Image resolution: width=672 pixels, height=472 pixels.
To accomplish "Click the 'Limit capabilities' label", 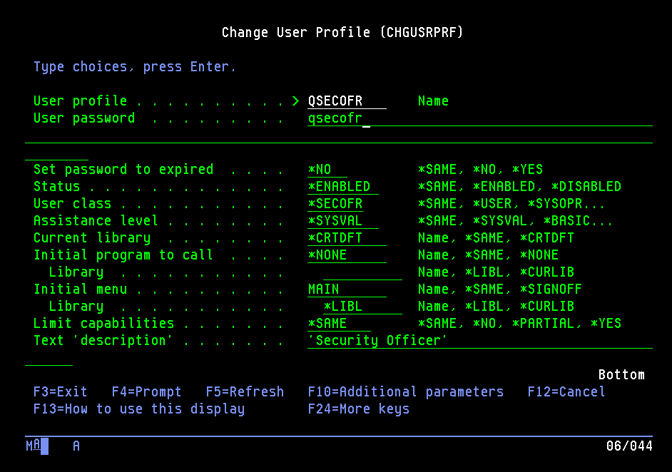I will pyautogui.click(x=103, y=324).
